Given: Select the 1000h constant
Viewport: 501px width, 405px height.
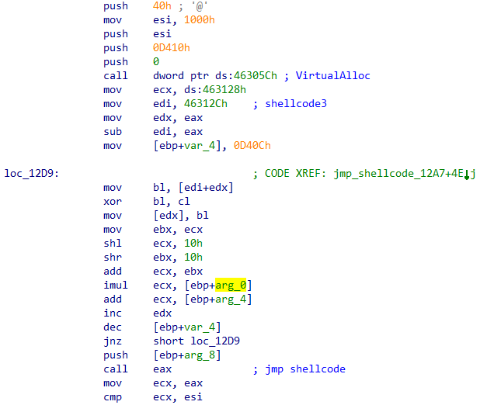Looking at the screenshot, I should pos(200,20).
